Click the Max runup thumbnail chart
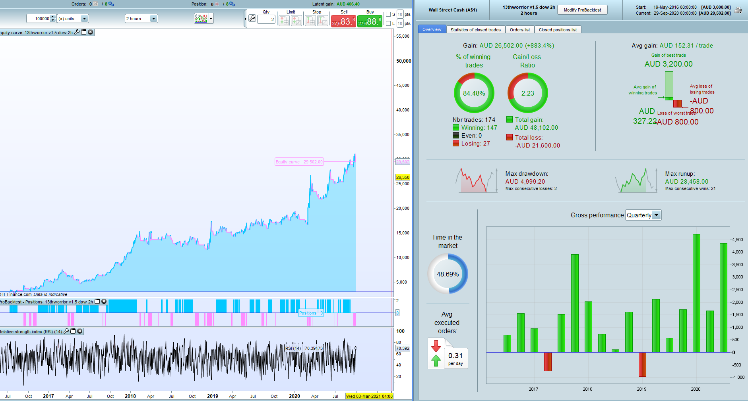748x401 pixels. (637, 180)
